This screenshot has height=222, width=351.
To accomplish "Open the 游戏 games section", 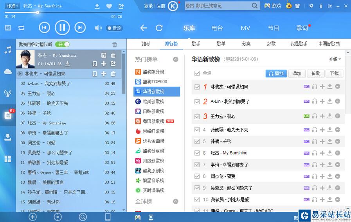I will point(272,6).
